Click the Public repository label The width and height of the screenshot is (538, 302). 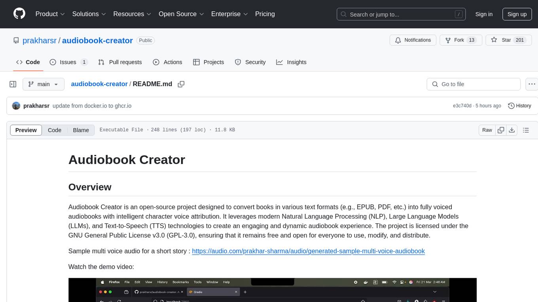tap(146, 40)
